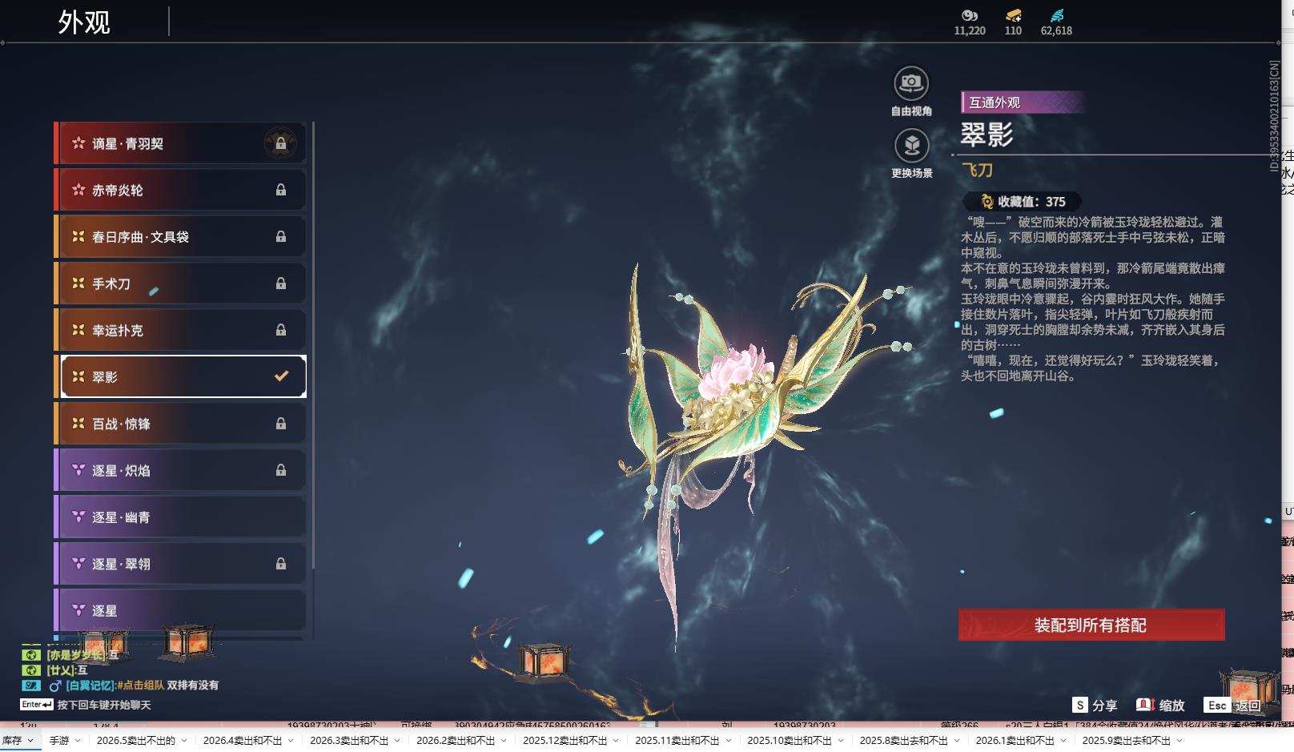This screenshot has height=752, width=1294.
Task: Select the 百战·惊锋 skin row
Action: [x=180, y=424]
